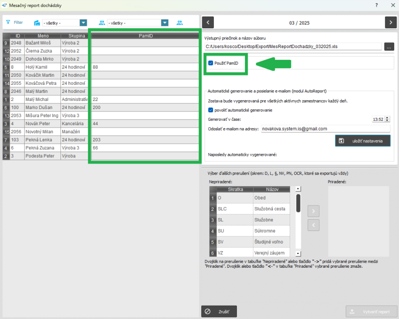Click the people icon right of employee dropdown
The width and height of the screenshot is (399, 319).
click(x=180, y=23)
